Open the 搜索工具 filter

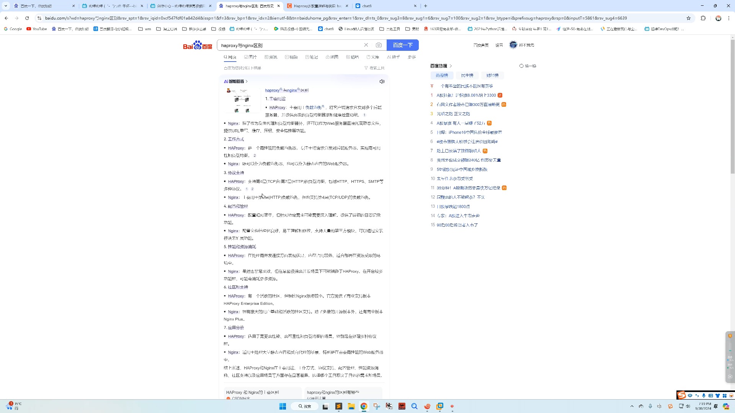point(374,68)
